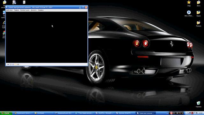Screen dimensions: 204x115
Task: Open the Музыка folder on desktop
Action: (199, 22)
